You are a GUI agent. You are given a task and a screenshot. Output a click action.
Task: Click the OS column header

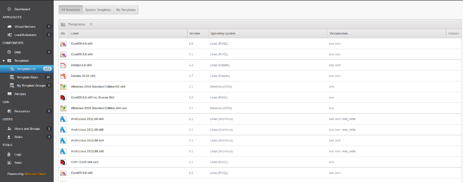click(63, 33)
